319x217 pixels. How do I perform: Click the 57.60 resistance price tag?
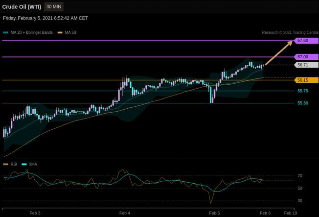coord(306,41)
